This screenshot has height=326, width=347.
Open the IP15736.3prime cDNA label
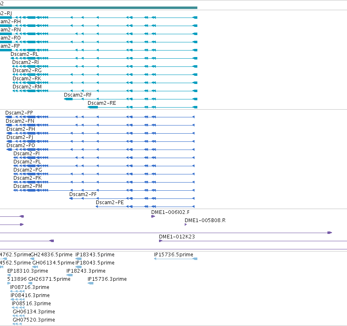107,280
